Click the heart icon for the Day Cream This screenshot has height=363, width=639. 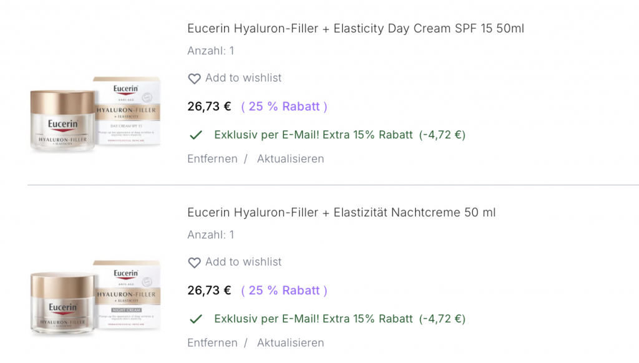click(x=194, y=79)
